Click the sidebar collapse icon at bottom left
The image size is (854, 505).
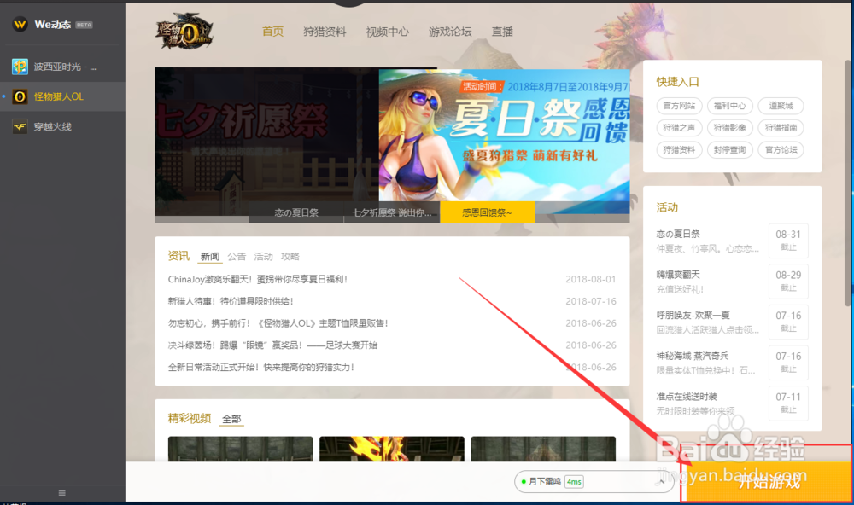point(61,492)
